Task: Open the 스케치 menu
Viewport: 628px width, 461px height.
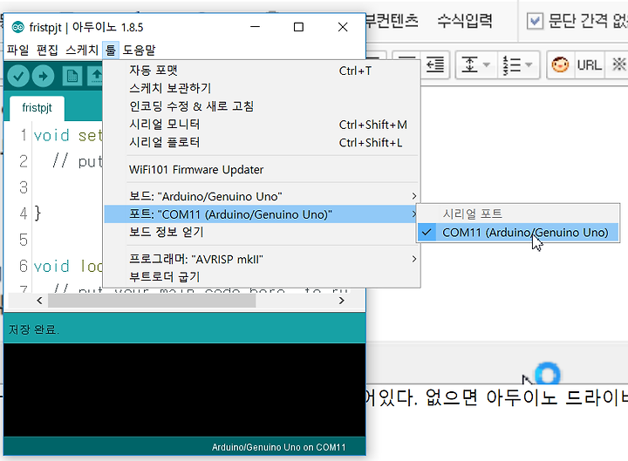Action: (x=82, y=50)
